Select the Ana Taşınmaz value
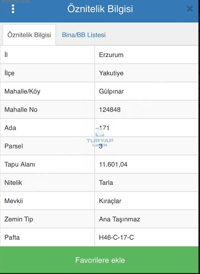This screenshot has width=200, height=274. pos(119,219)
